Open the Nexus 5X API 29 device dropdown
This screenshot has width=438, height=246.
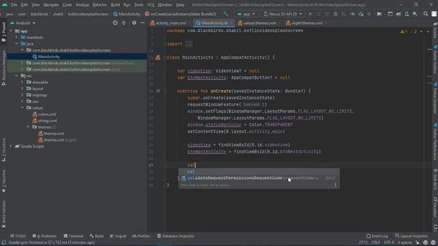pyautogui.click(x=283, y=14)
